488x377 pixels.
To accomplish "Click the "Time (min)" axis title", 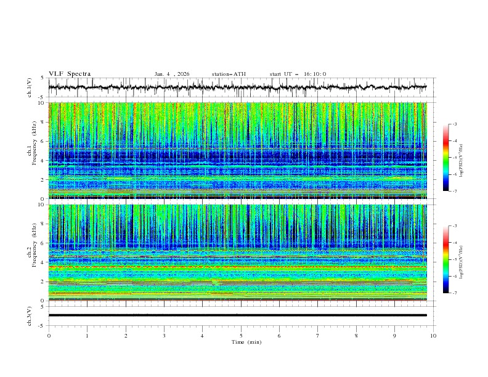I will tap(246, 342).
